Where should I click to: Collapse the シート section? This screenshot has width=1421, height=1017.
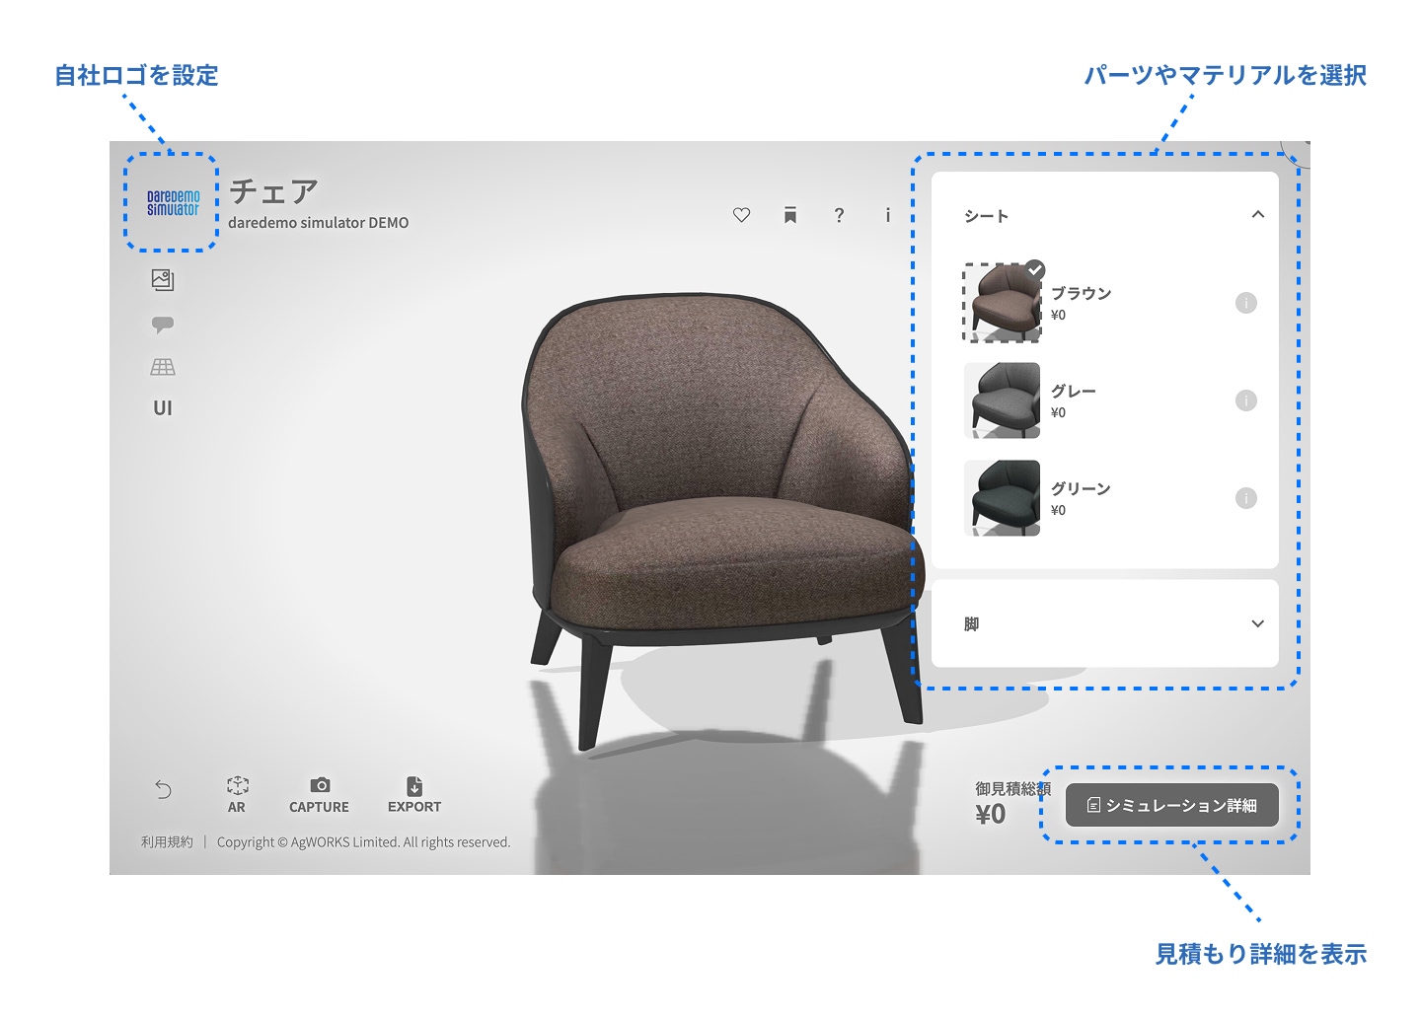pos(1257,215)
